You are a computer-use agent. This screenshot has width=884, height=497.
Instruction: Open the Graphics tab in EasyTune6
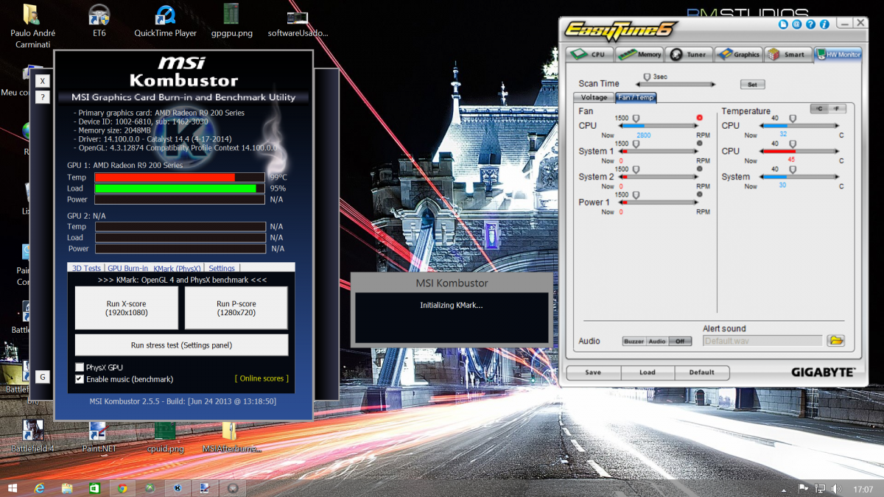(739, 54)
